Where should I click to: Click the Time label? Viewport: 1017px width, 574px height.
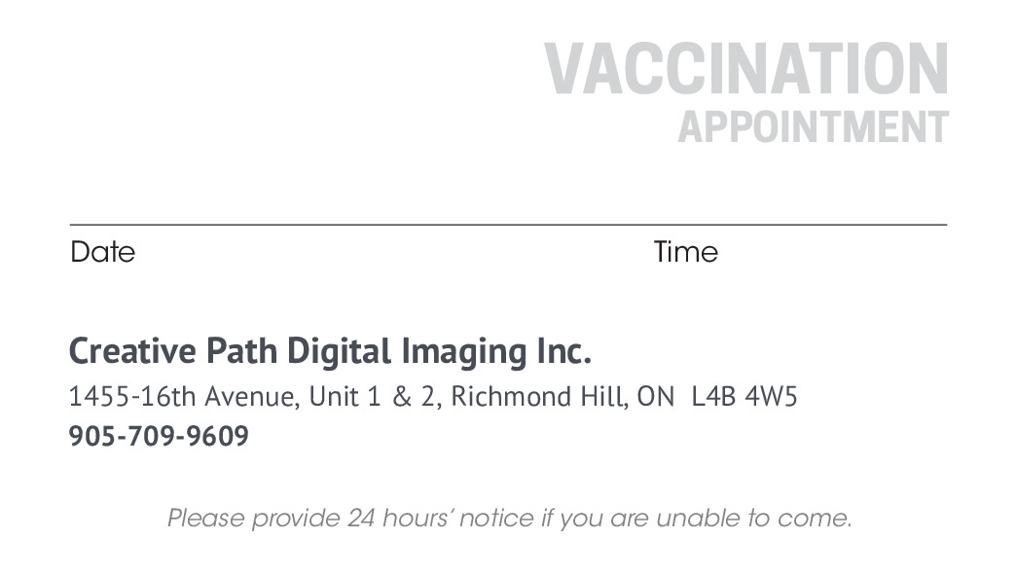click(685, 252)
